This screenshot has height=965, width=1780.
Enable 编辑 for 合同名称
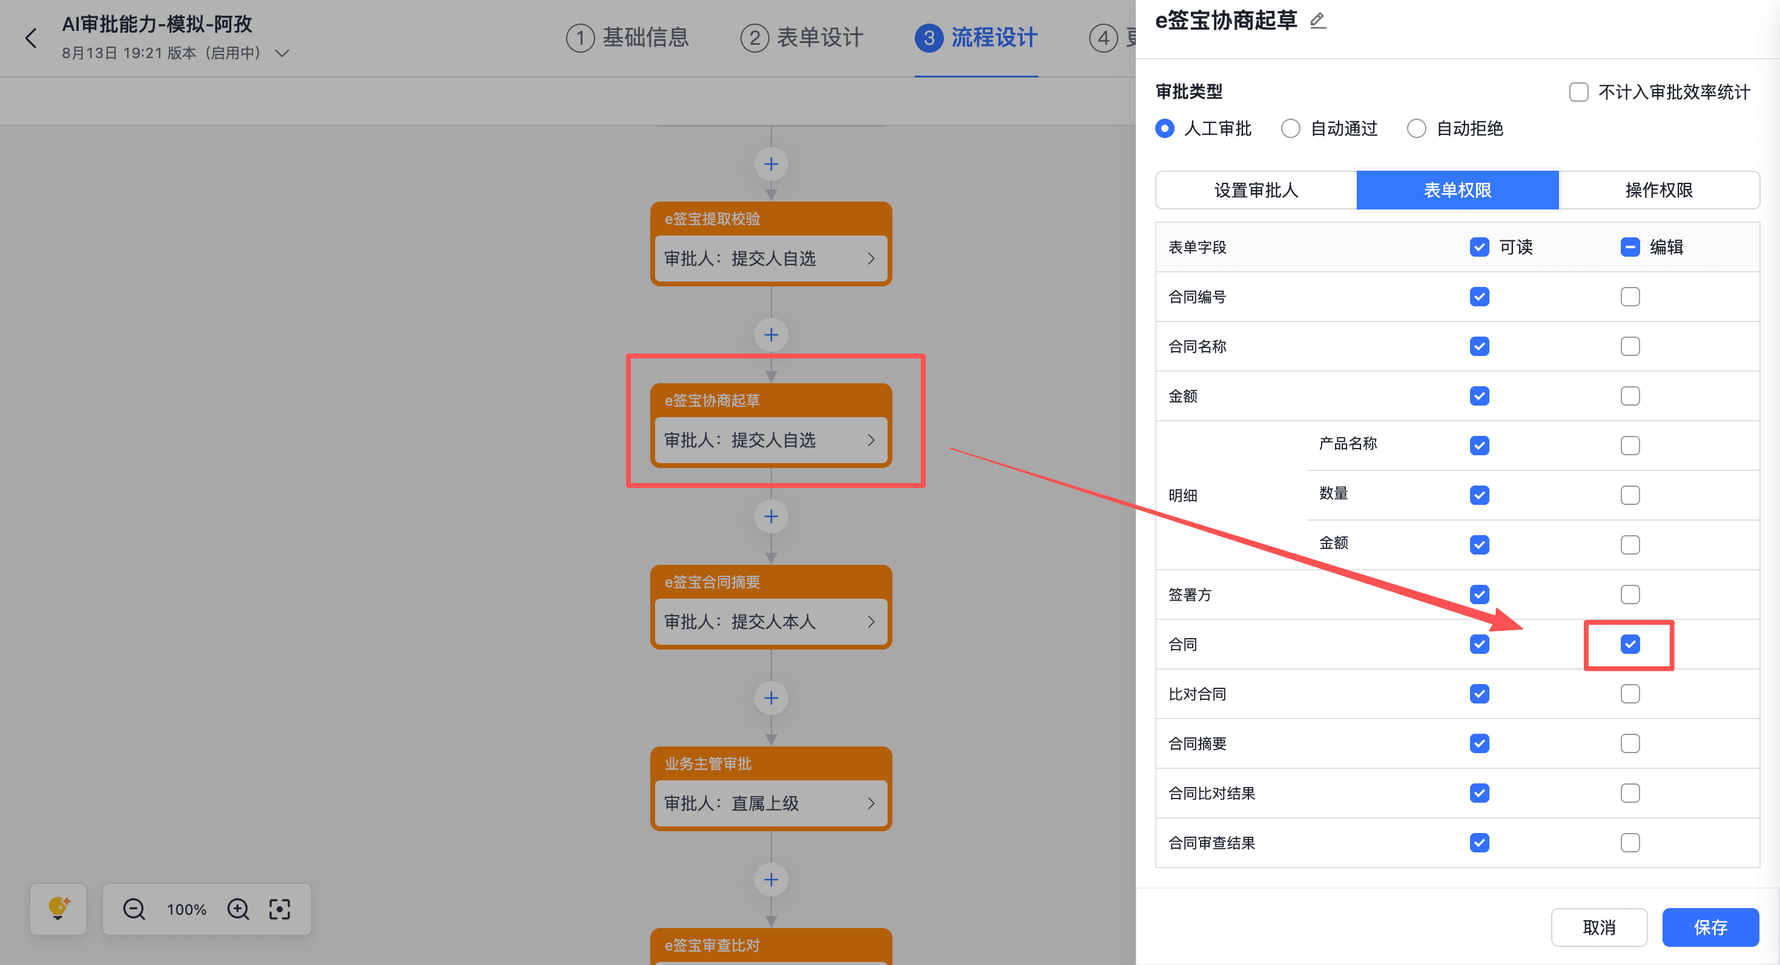1630,347
